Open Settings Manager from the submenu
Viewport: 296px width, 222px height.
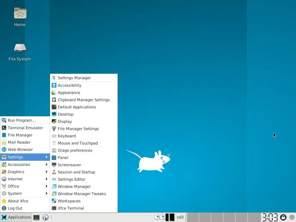click(x=84, y=78)
